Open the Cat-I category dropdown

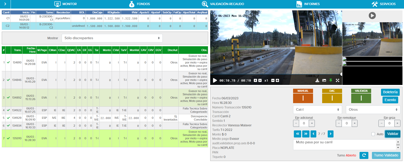[317, 110]
